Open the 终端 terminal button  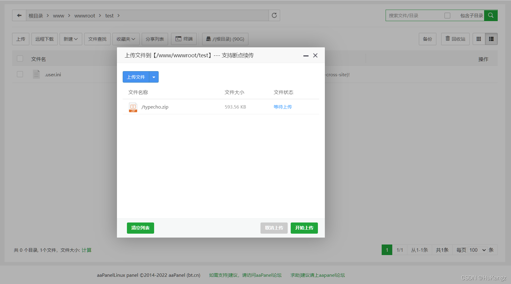(184, 39)
